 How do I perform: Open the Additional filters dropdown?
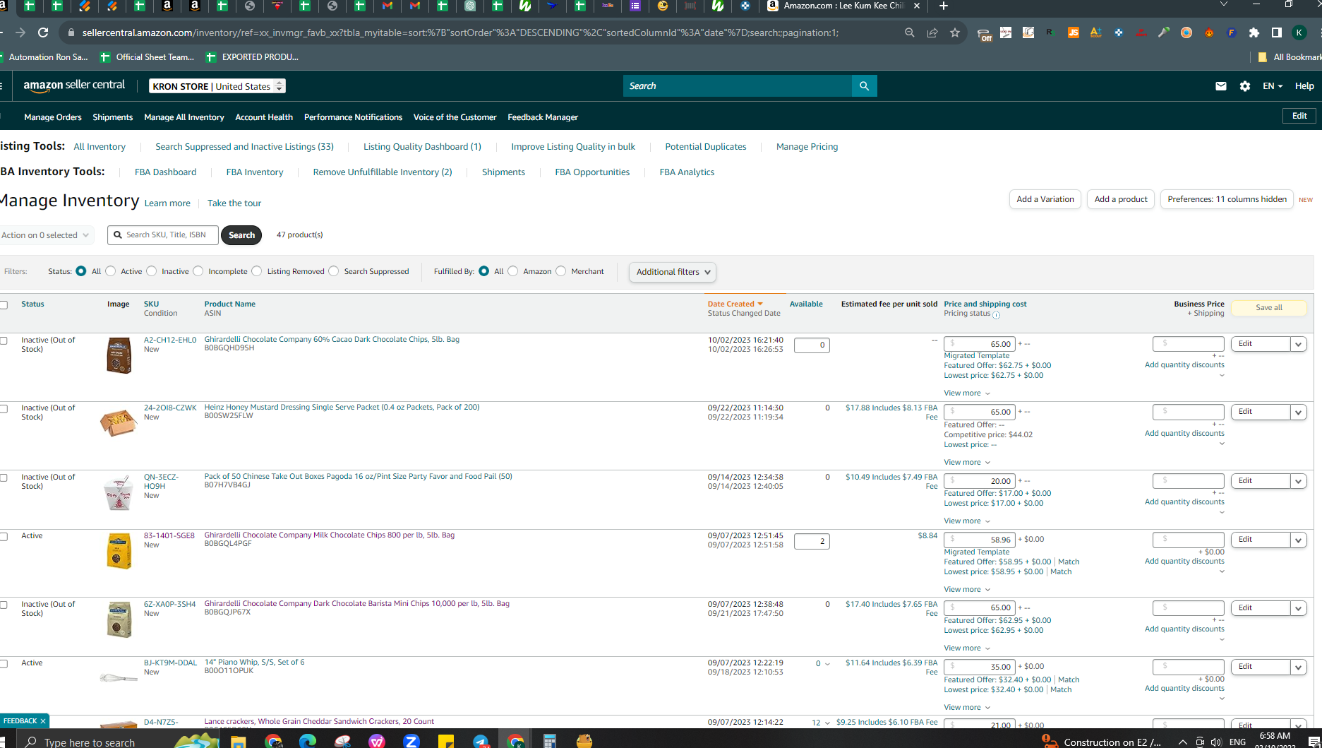673,272
